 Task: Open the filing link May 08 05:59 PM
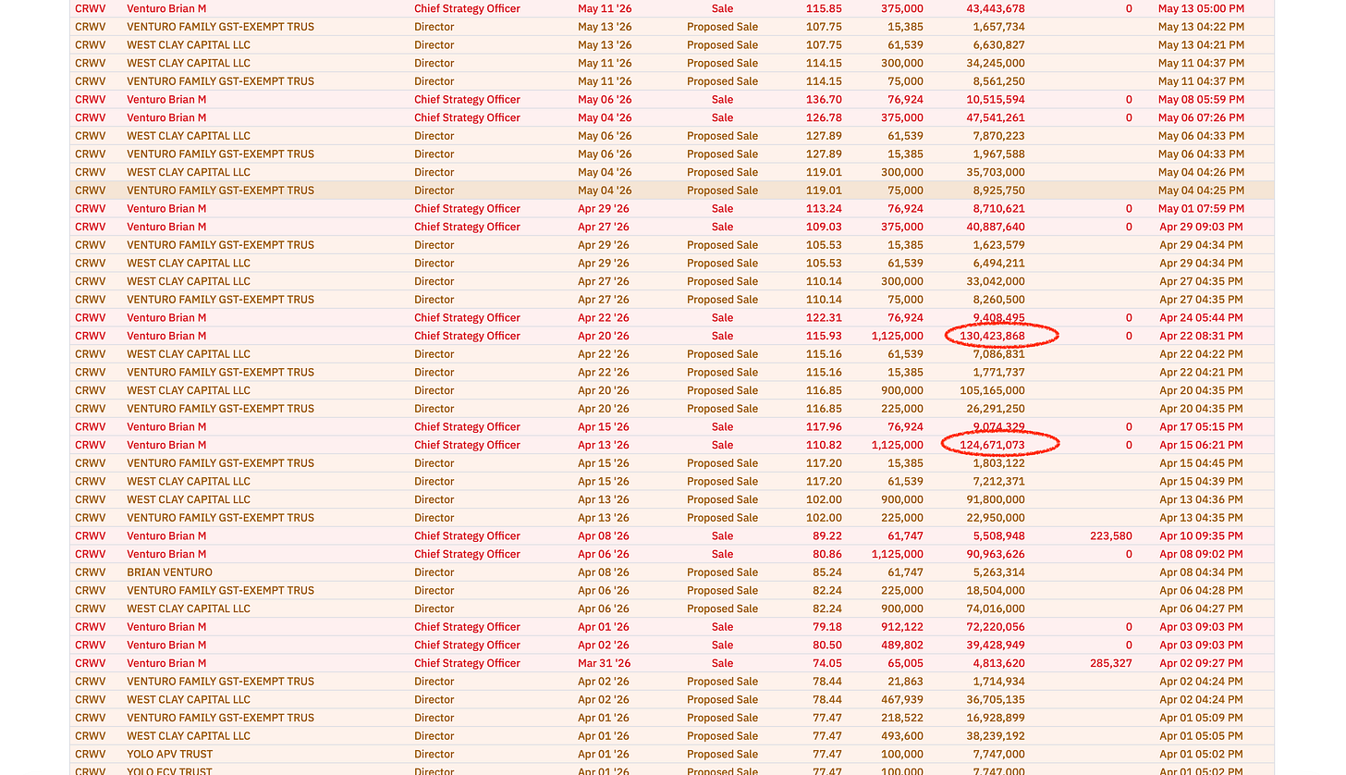pyautogui.click(x=1201, y=99)
